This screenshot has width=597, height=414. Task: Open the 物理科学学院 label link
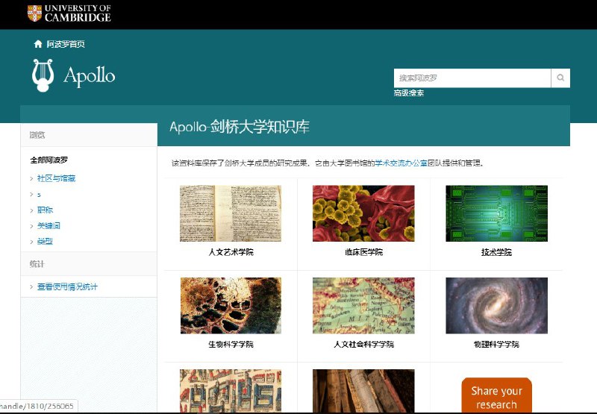[496, 345]
